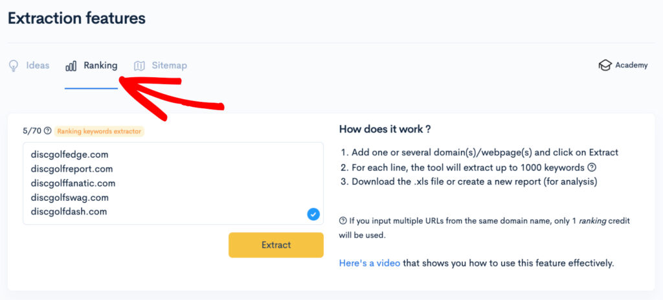Click the 5/70 credit counter

(32, 131)
